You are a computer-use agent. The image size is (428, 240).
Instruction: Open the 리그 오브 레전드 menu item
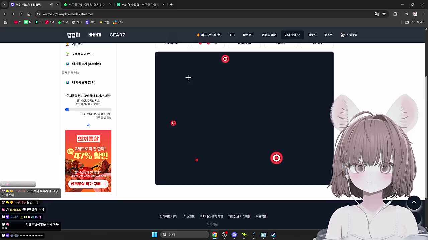(209, 35)
